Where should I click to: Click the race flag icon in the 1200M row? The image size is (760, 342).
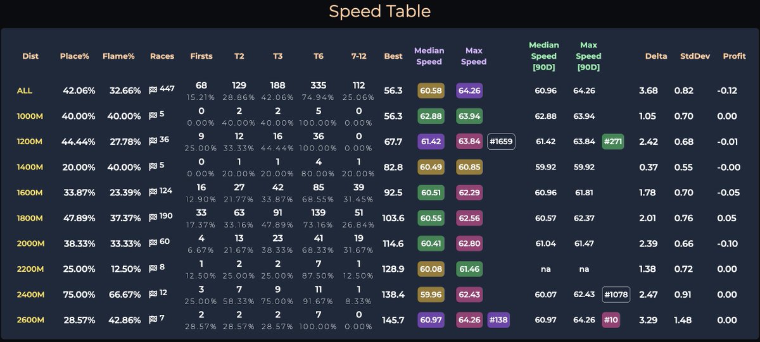(153, 141)
